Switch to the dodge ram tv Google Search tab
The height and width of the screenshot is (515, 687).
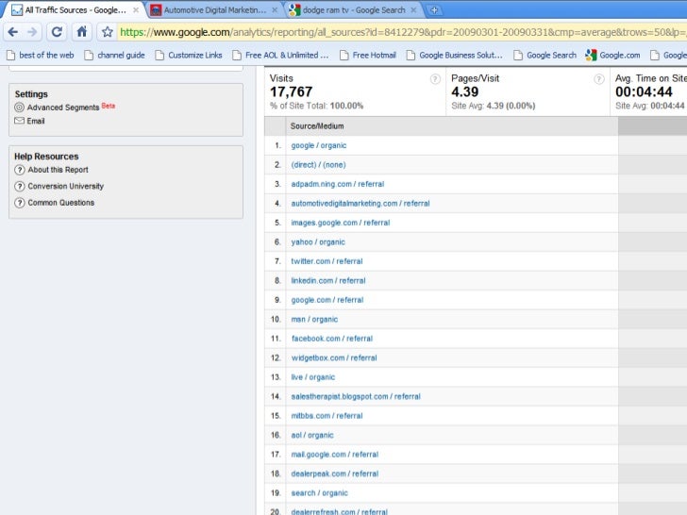pos(353,9)
